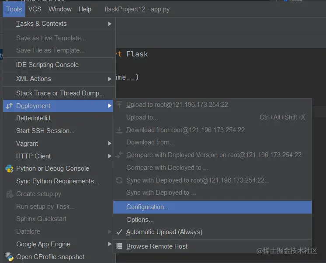Open the Window menu

pos(60,9)
